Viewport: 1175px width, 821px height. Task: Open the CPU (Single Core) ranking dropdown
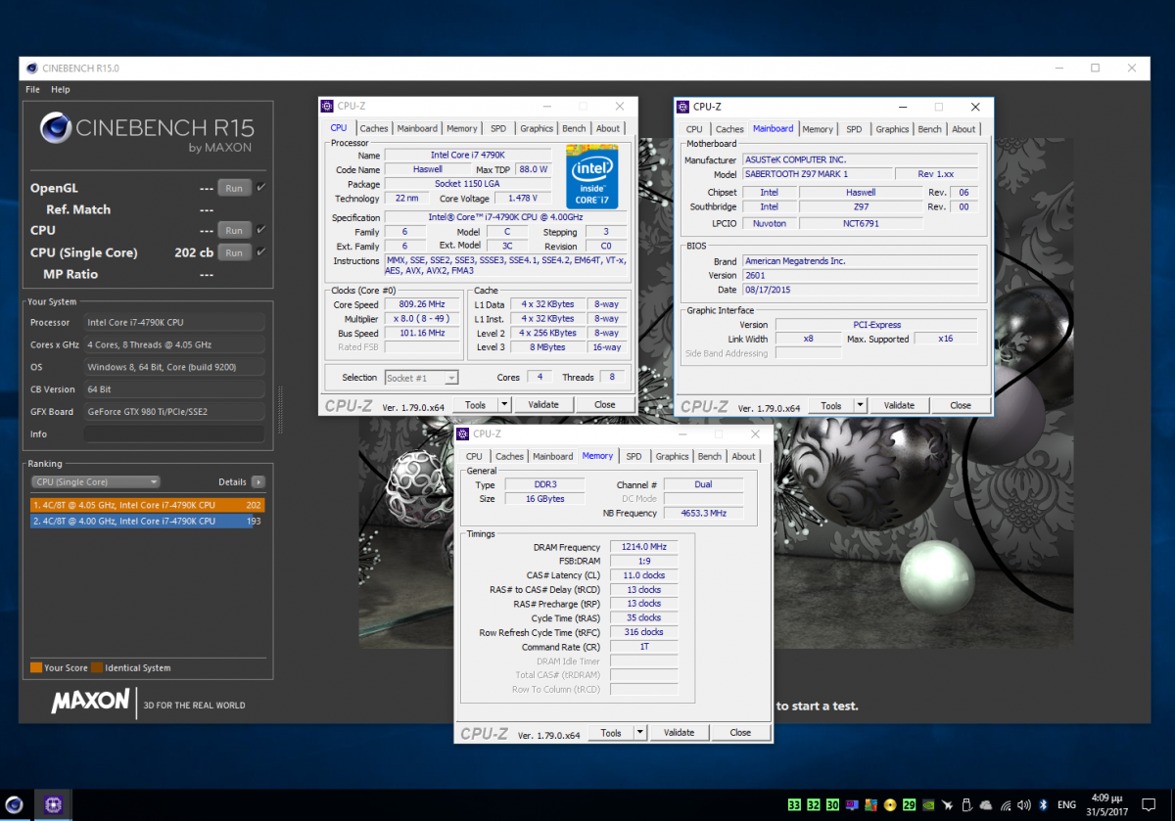[x=95, y=481]
